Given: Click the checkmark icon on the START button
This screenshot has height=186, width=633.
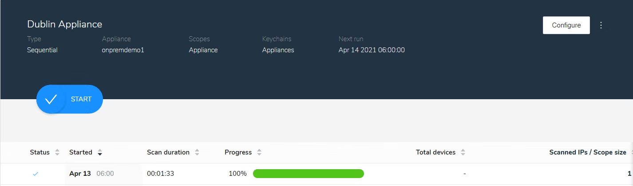Looking at the screenshot, I should [51, 99].
